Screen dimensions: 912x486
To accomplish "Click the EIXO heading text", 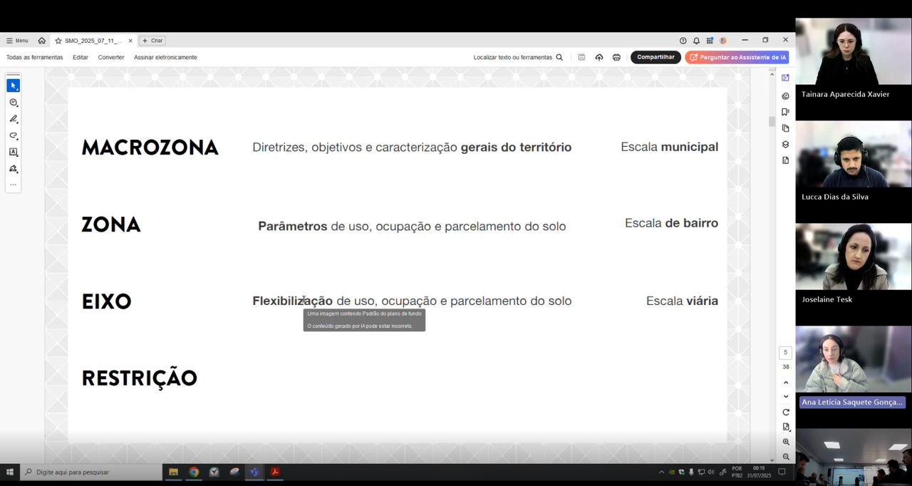I will 107,301.
